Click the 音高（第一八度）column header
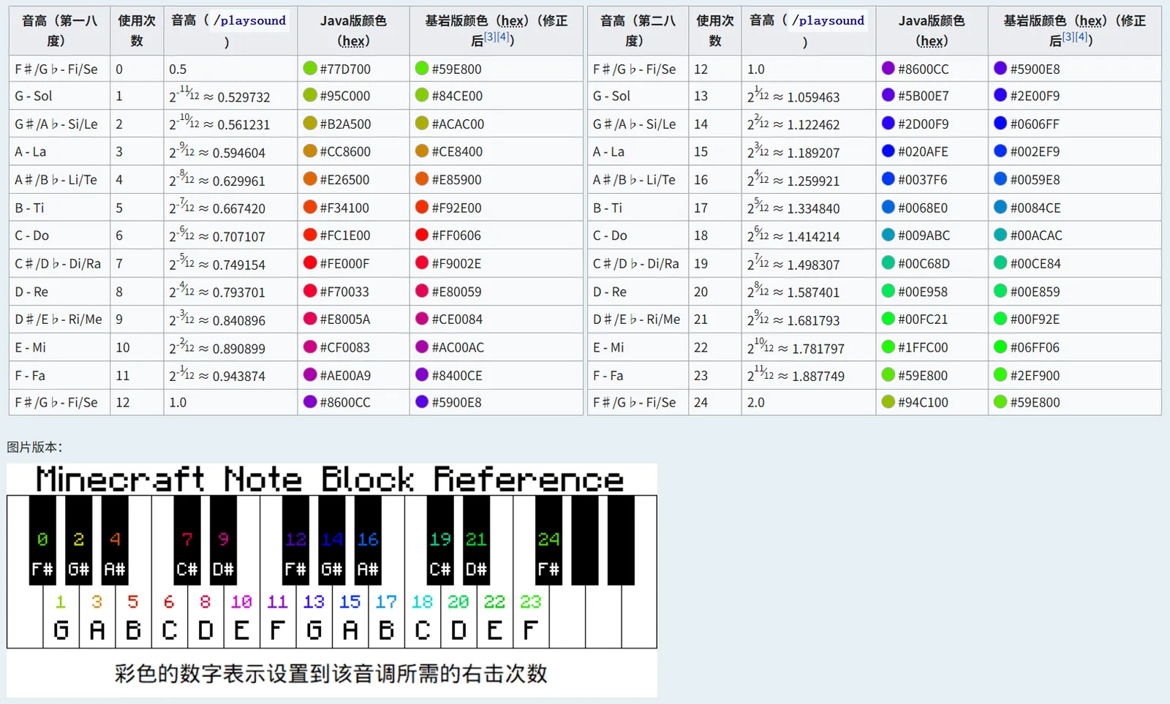The image size is (1170, 704). 59,31
